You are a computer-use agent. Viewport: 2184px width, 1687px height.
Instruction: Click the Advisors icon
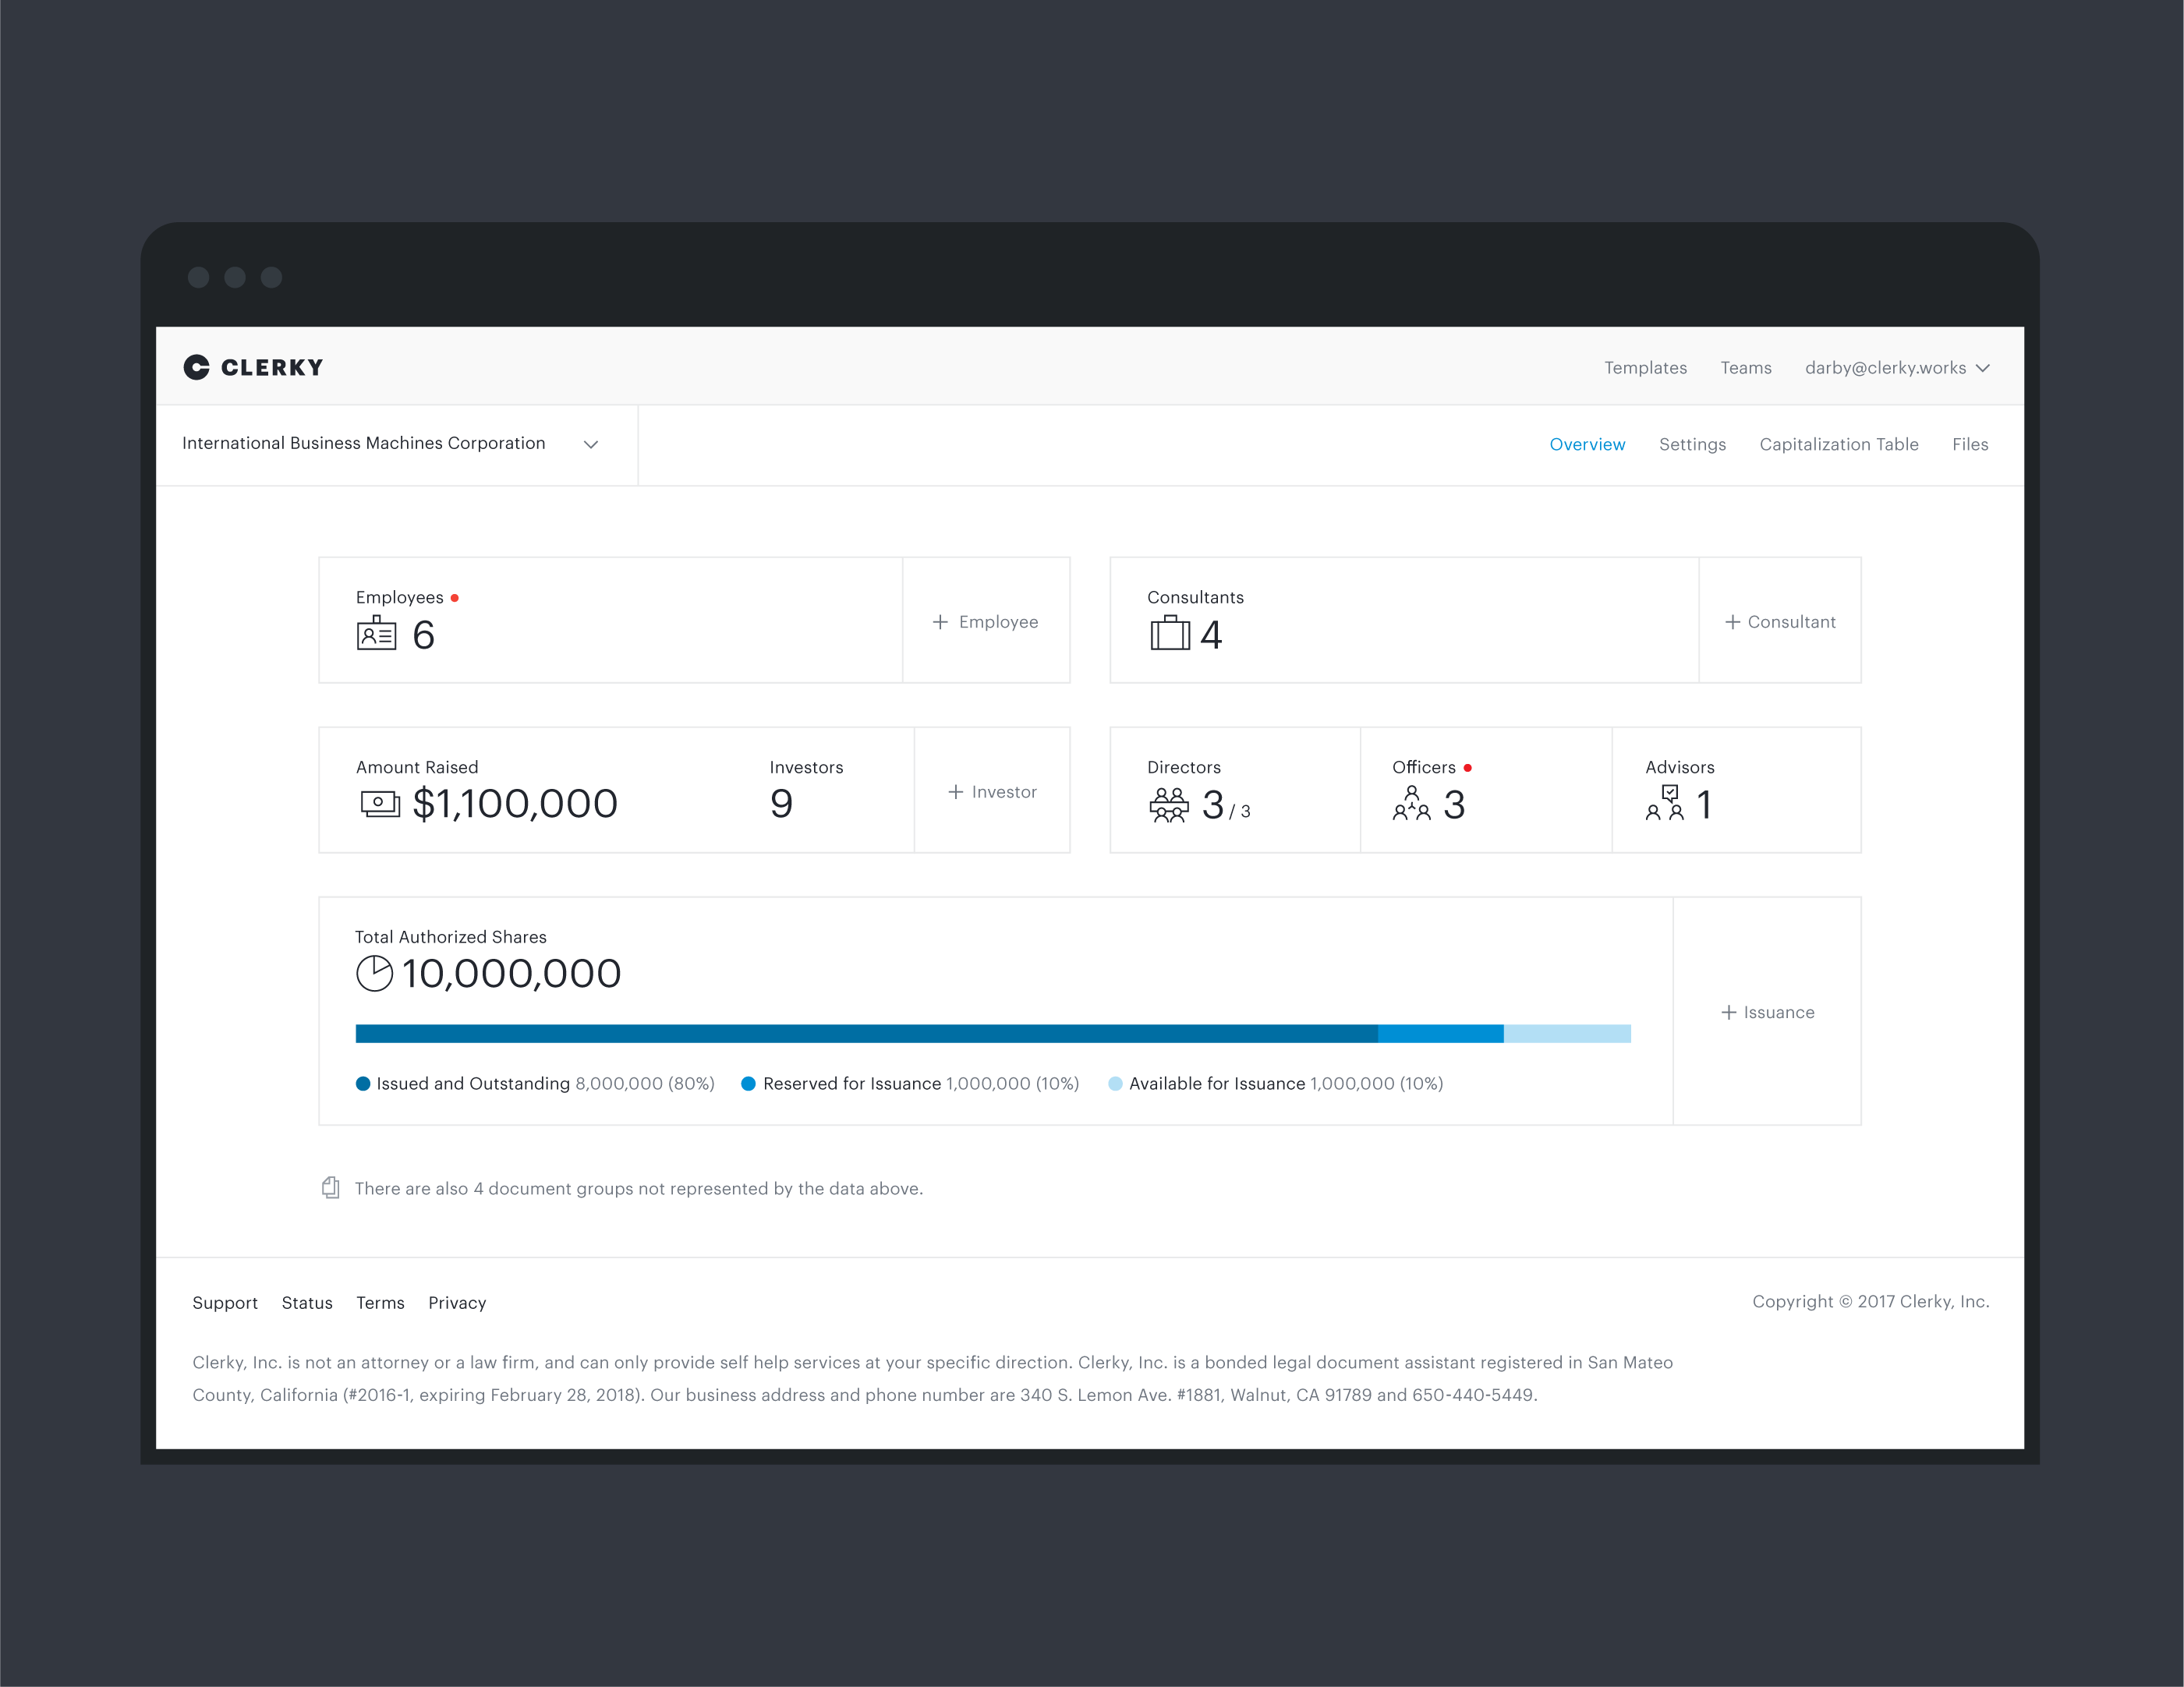pos(1665,803)
